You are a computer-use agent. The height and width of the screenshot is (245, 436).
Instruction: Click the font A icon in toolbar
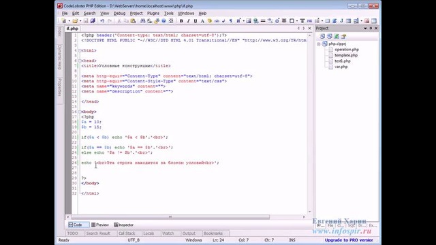coord(202,21)
